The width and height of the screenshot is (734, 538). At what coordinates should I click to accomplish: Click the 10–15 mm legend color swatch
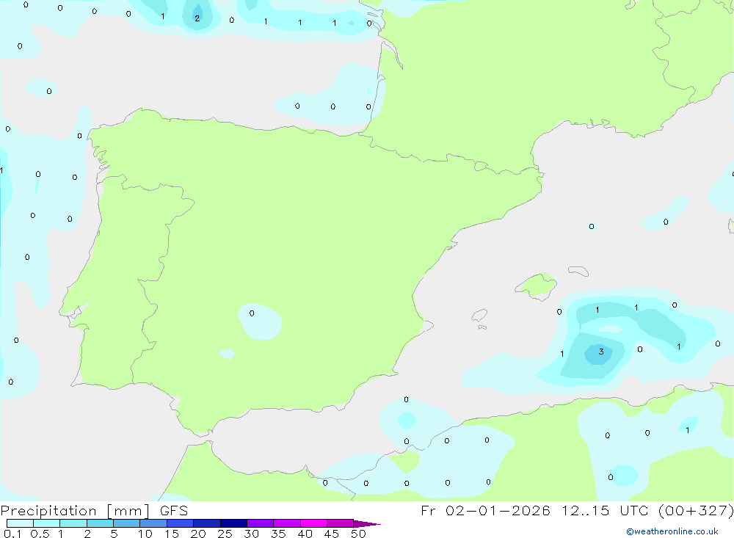153,523
